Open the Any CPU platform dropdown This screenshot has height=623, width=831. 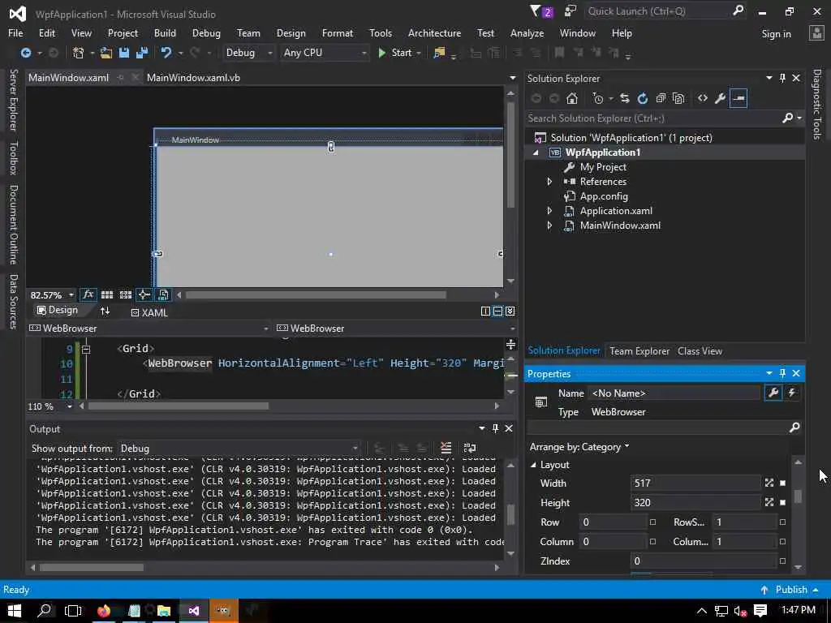click(325, 53)
